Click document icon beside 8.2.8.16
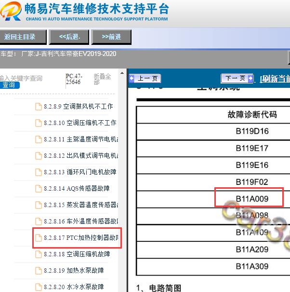 (x=39, y=222)
